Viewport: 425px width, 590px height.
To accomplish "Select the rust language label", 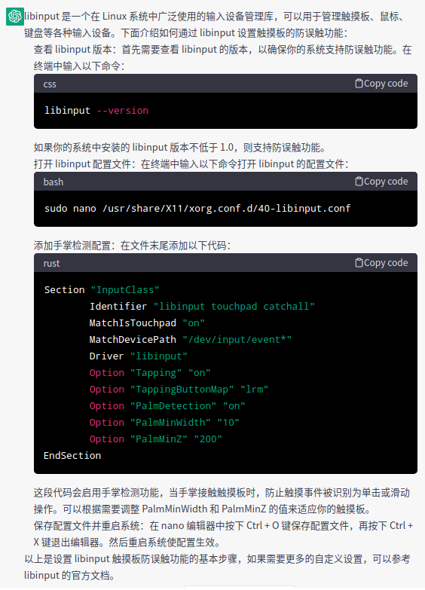I will tap(51, 264).
